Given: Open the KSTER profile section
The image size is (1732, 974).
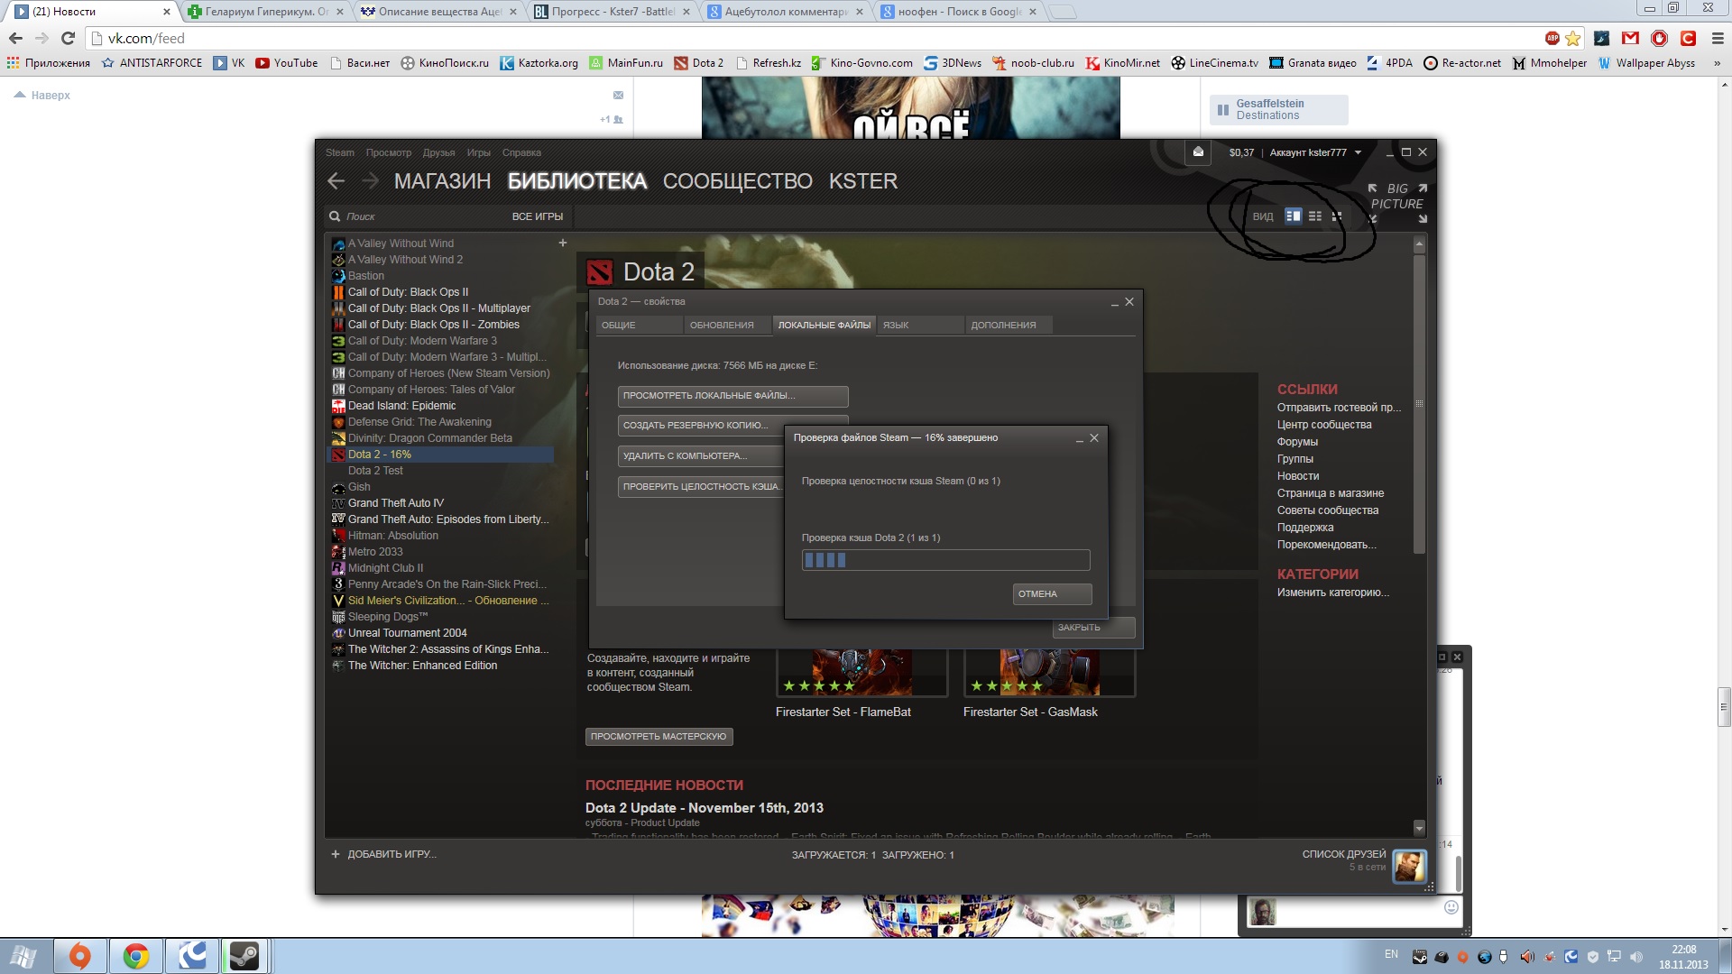Looking at the screenshot, I should pos(863,181).
